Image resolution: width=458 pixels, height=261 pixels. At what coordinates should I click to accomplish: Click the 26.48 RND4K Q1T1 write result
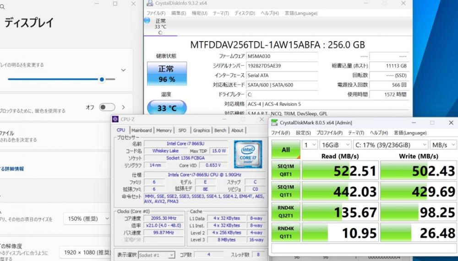tap(418, 232)
